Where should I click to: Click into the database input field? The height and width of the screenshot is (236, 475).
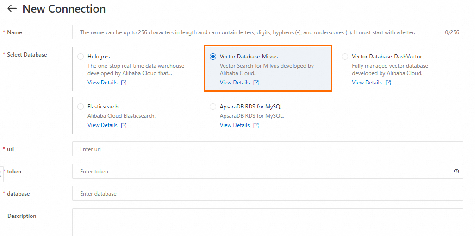tap(268, 193)
